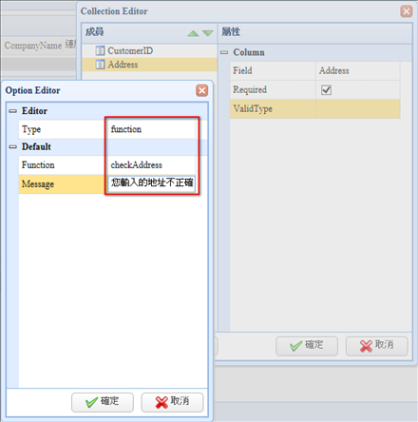Click the green checkmark in Option Editor

91,402
